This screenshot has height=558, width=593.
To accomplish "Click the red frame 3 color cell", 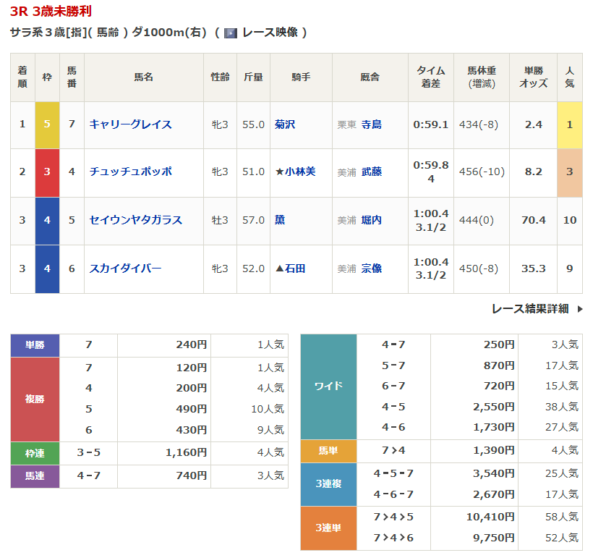I will [x=47, y=172].
